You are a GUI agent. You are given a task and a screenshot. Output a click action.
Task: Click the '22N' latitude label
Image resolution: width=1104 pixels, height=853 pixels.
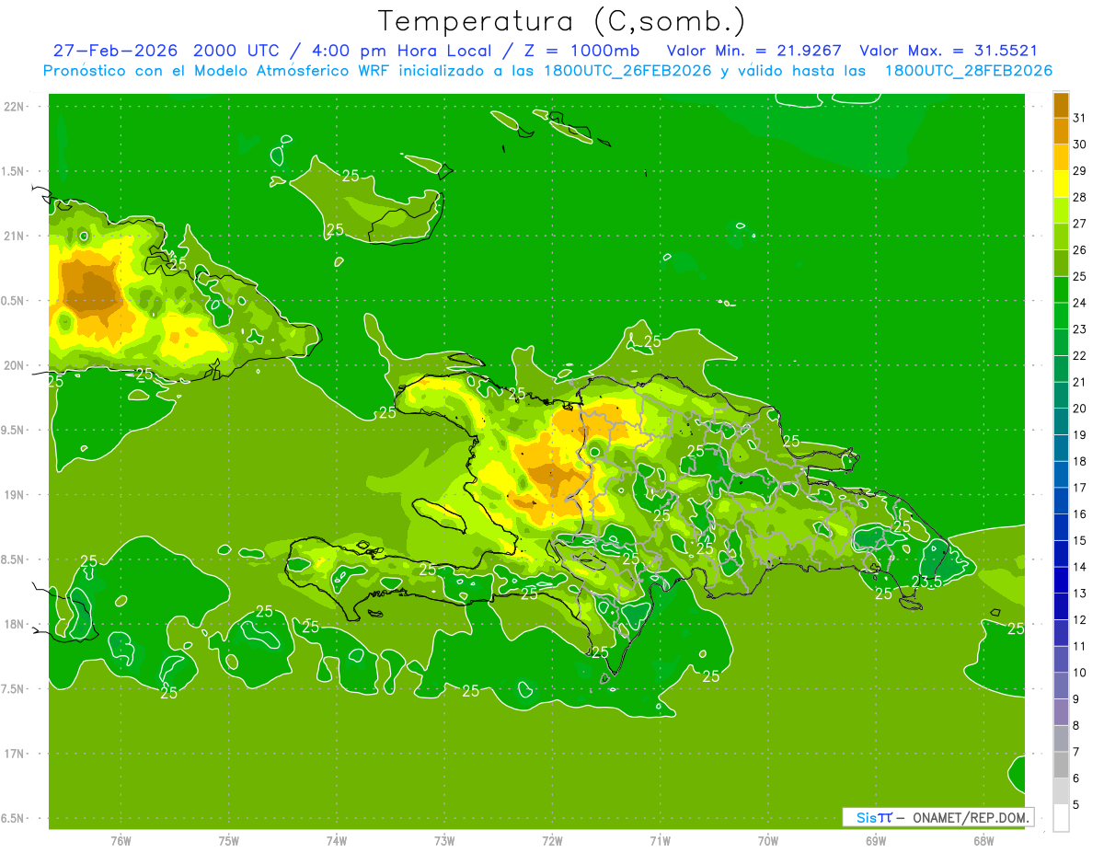(x=16, y=106)
